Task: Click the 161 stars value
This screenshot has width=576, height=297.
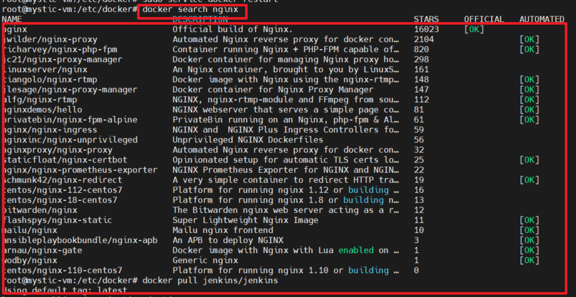Action: coord(421,70)
